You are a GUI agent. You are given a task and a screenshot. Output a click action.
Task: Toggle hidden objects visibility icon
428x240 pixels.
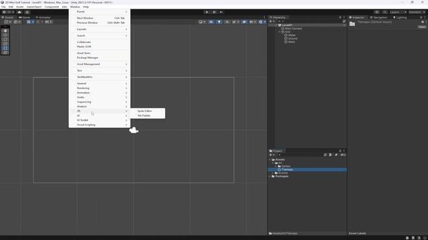click(244, 22)
